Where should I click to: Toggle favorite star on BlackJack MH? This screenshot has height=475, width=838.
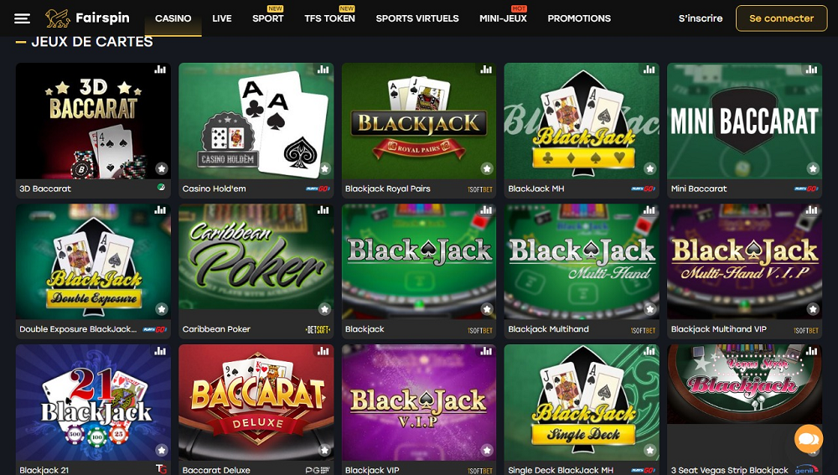[x=650, y=169]
